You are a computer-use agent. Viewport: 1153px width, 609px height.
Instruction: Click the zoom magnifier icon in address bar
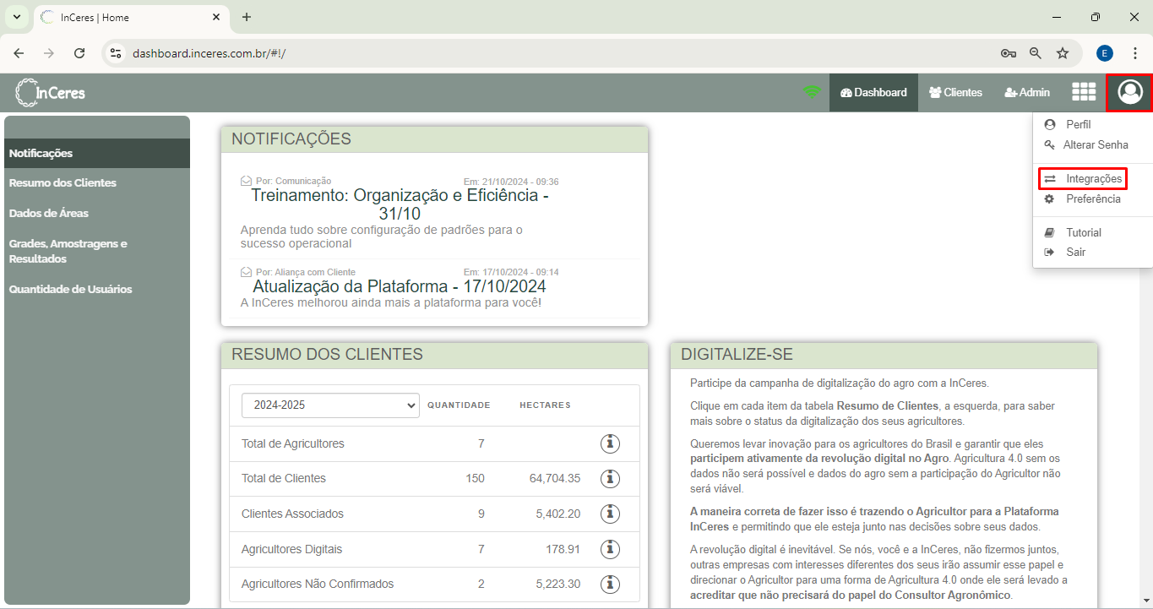(1036, 53)
